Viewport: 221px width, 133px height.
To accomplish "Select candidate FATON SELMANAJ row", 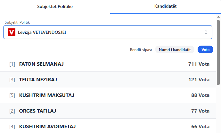I will [42, 64].
